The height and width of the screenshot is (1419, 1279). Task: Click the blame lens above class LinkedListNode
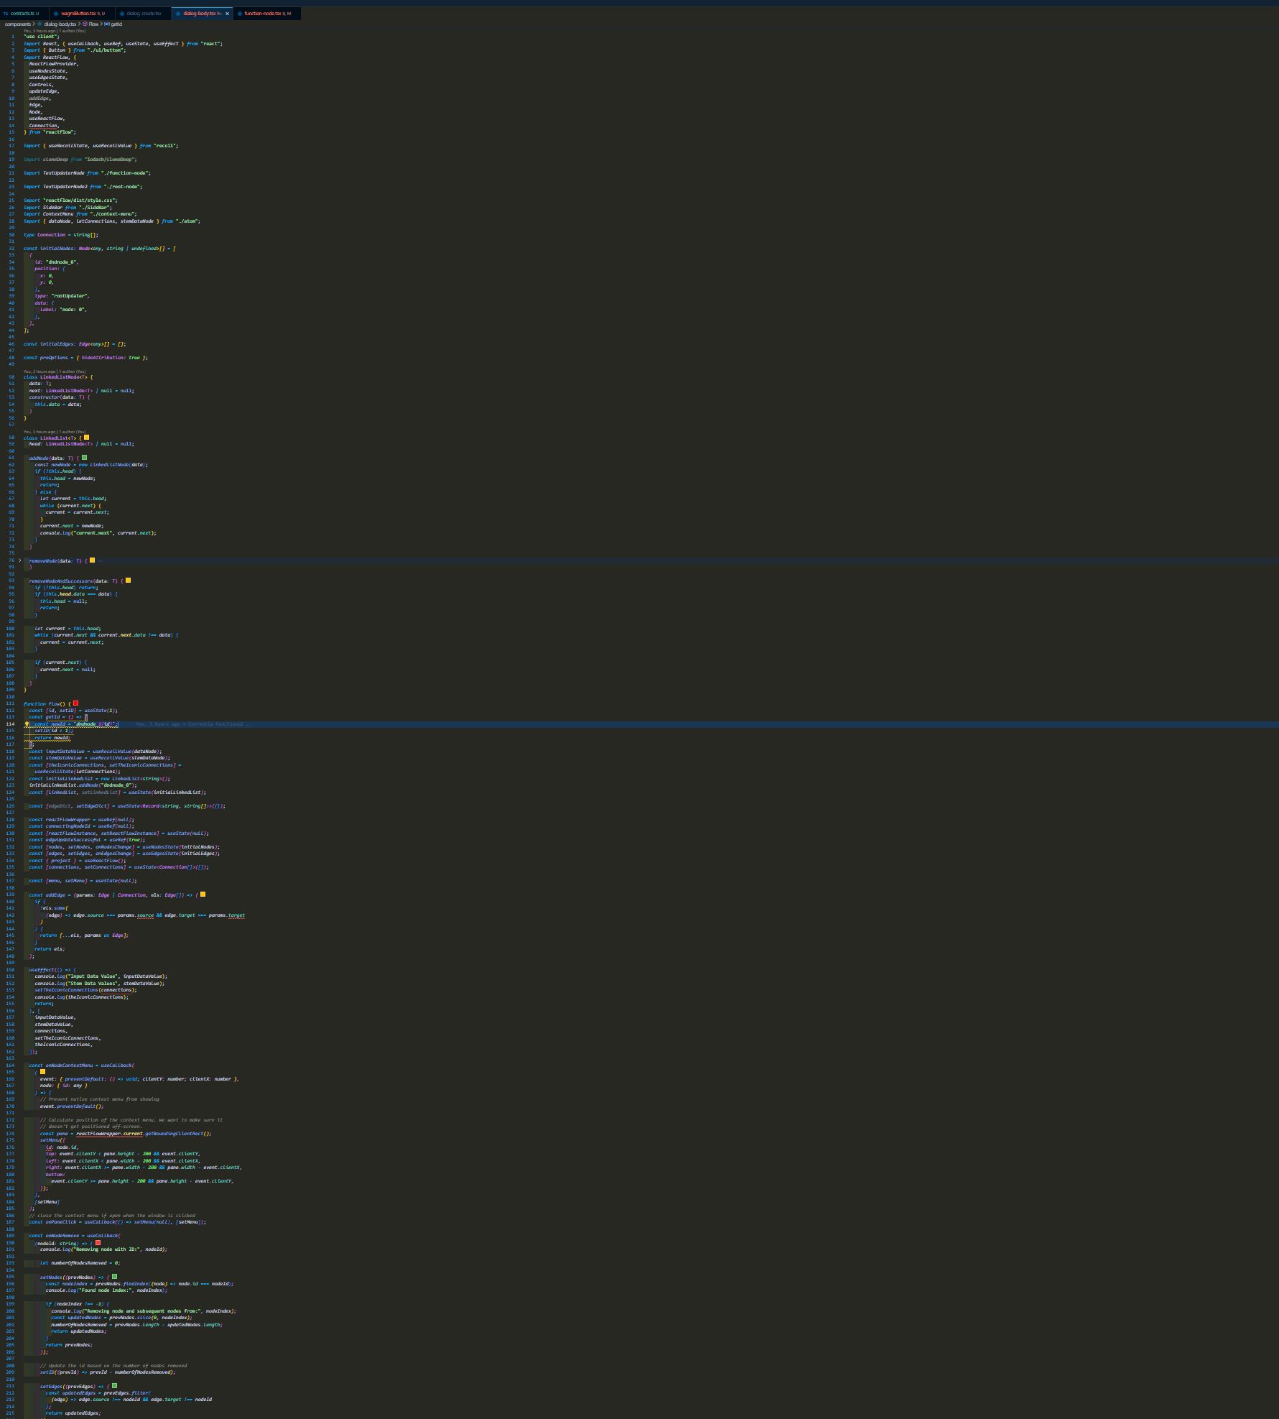tap(54, 371)
